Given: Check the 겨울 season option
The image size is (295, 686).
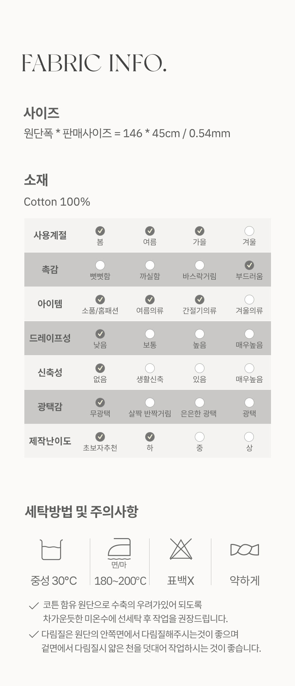Looking at the screenshot, I should [249, 231].
